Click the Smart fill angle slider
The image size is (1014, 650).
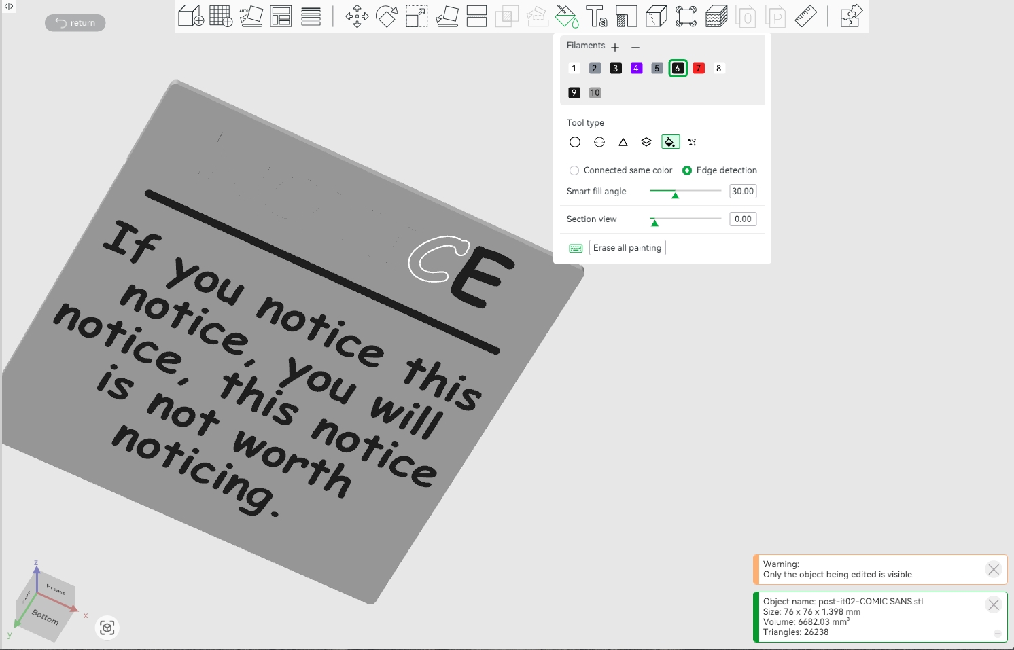point(686,192)
